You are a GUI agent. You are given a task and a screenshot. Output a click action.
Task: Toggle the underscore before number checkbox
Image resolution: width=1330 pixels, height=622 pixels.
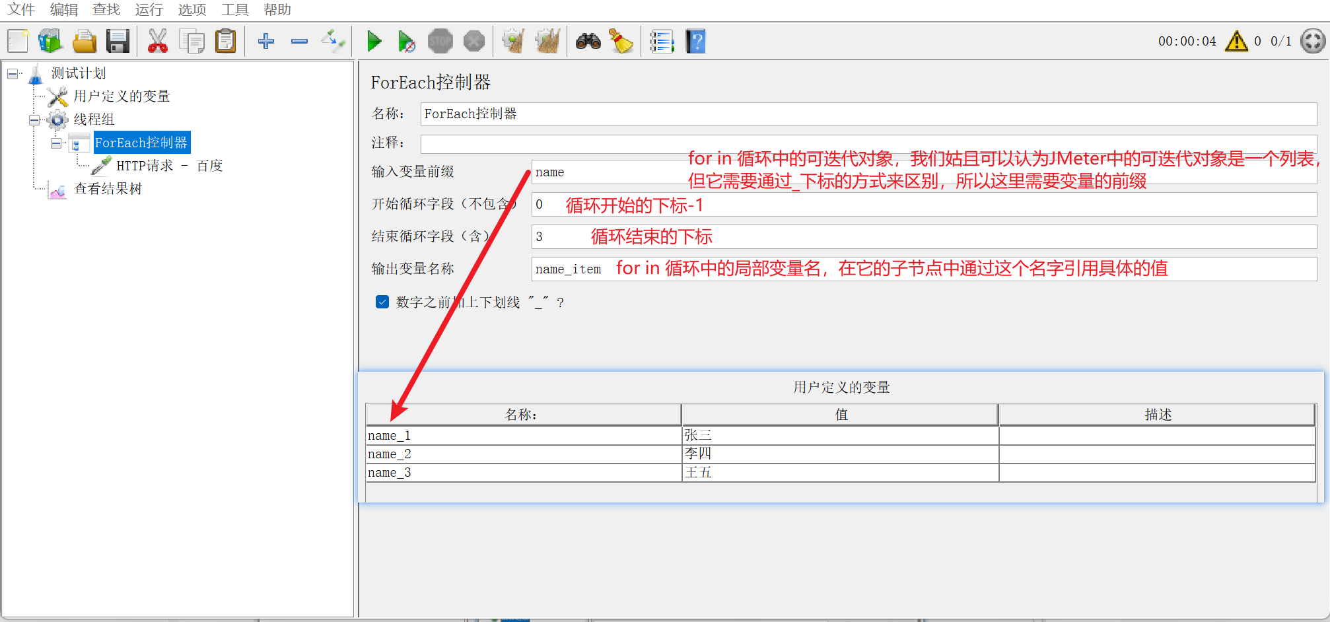tap(382, 302)
